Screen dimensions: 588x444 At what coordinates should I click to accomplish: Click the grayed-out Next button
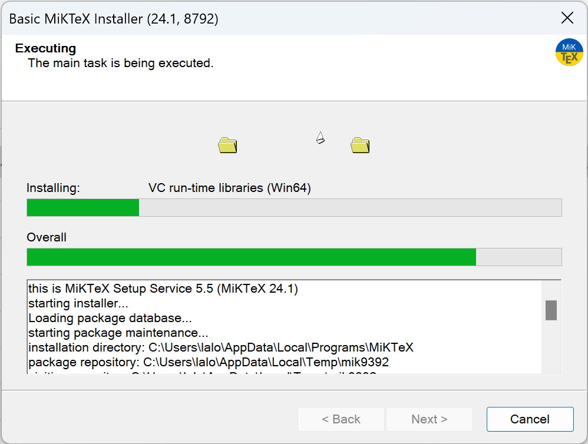[429, 419]
